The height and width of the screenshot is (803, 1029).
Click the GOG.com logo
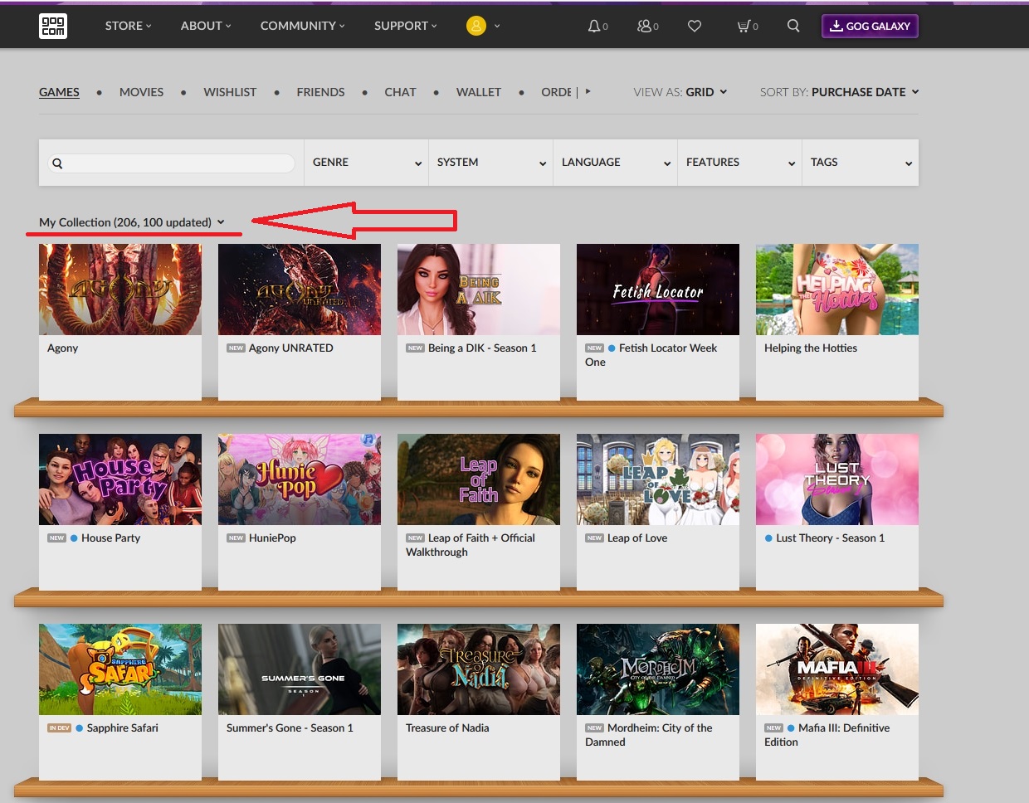[x=53, y=26]
